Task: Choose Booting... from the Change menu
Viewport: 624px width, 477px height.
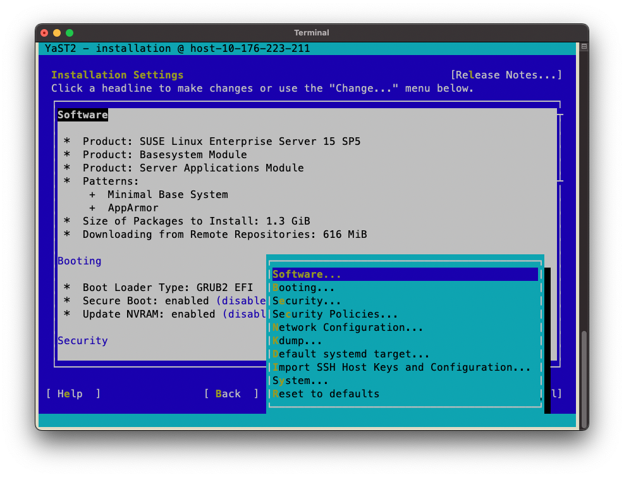Action: point(304,288)
